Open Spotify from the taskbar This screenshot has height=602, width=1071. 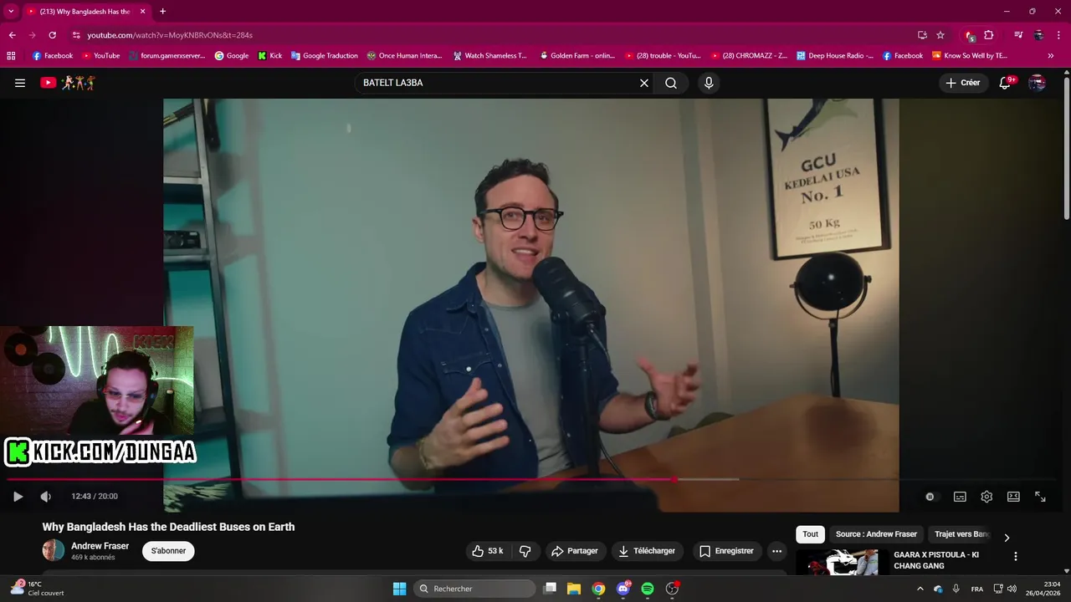tap(648, 589)
